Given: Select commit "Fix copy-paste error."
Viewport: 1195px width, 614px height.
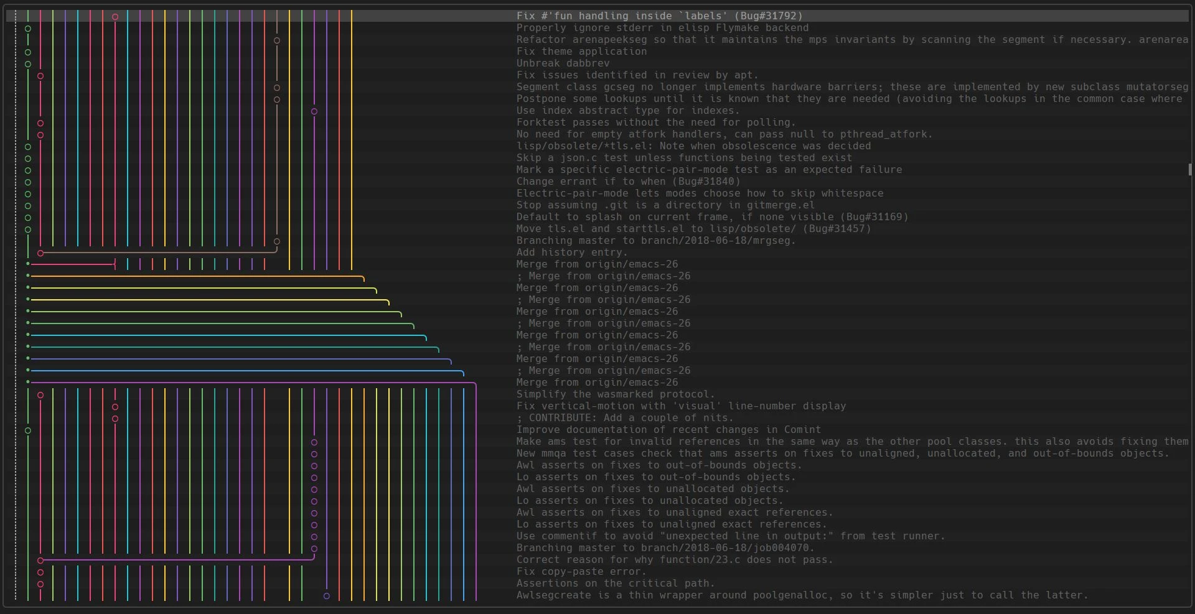Looking at the screenshot, I should [581, 572].
